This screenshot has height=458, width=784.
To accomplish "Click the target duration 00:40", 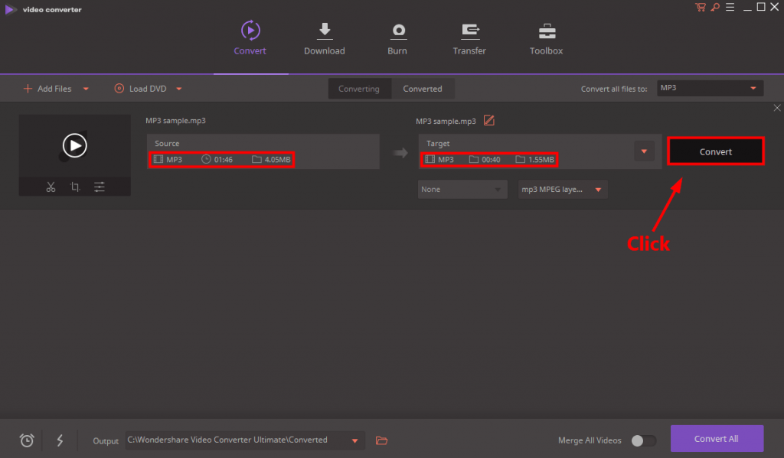I will point(491,159).
